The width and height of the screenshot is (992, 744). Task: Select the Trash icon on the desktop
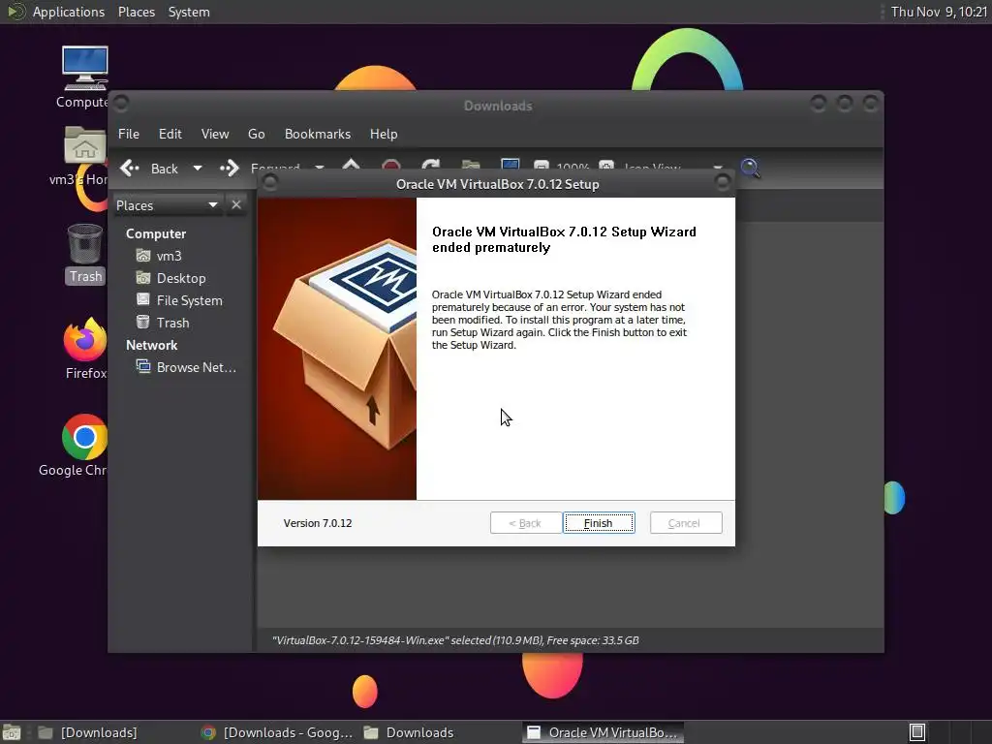85,253
